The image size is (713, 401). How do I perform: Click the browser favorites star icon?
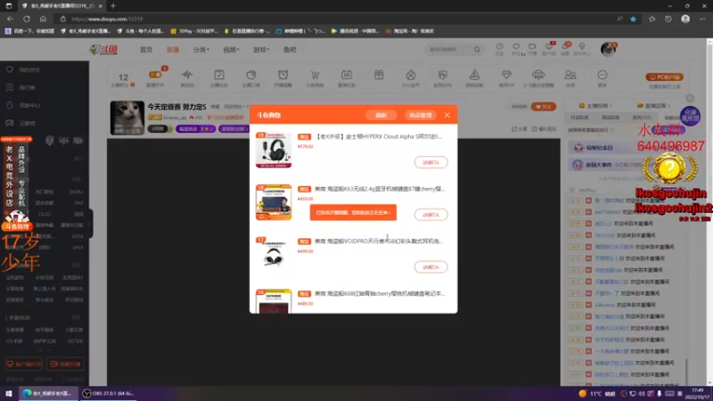633,19
